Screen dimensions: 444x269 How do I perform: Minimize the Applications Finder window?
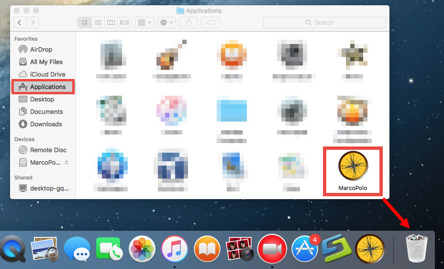[x=26, y=11]
